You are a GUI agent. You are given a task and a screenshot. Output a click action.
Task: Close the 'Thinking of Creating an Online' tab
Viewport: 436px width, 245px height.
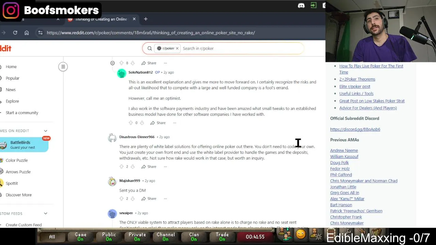(x=134, y=19)
